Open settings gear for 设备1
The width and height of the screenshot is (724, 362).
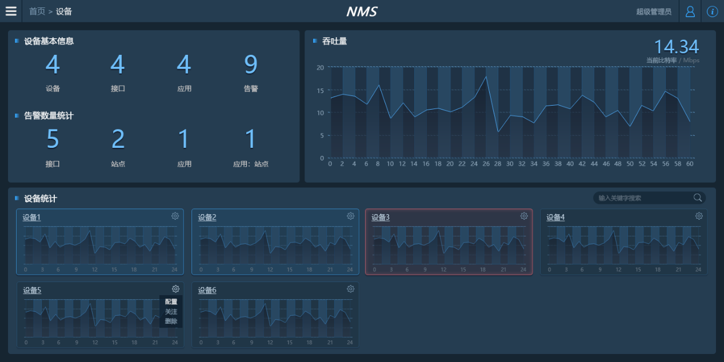[x=175, y=216]
